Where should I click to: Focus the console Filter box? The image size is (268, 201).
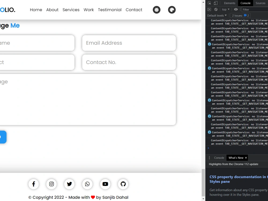(x=255, y=10)
